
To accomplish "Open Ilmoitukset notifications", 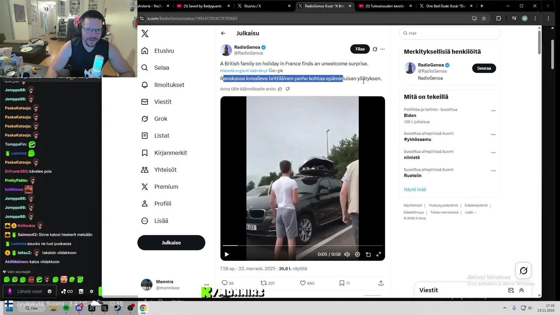I will [163, 85].
